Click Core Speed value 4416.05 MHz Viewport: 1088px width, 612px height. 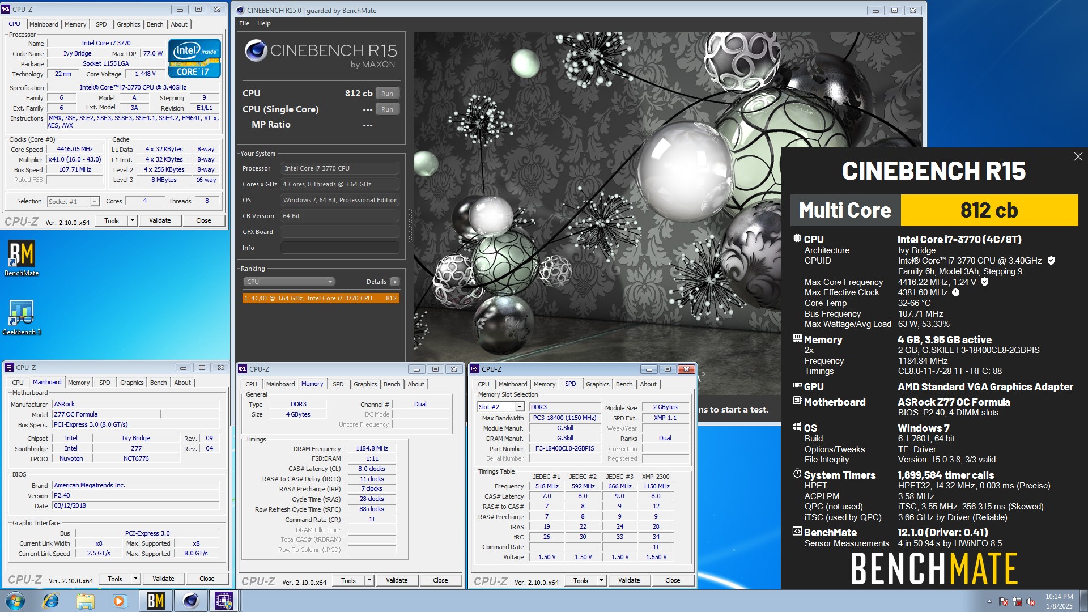[75, 150]
